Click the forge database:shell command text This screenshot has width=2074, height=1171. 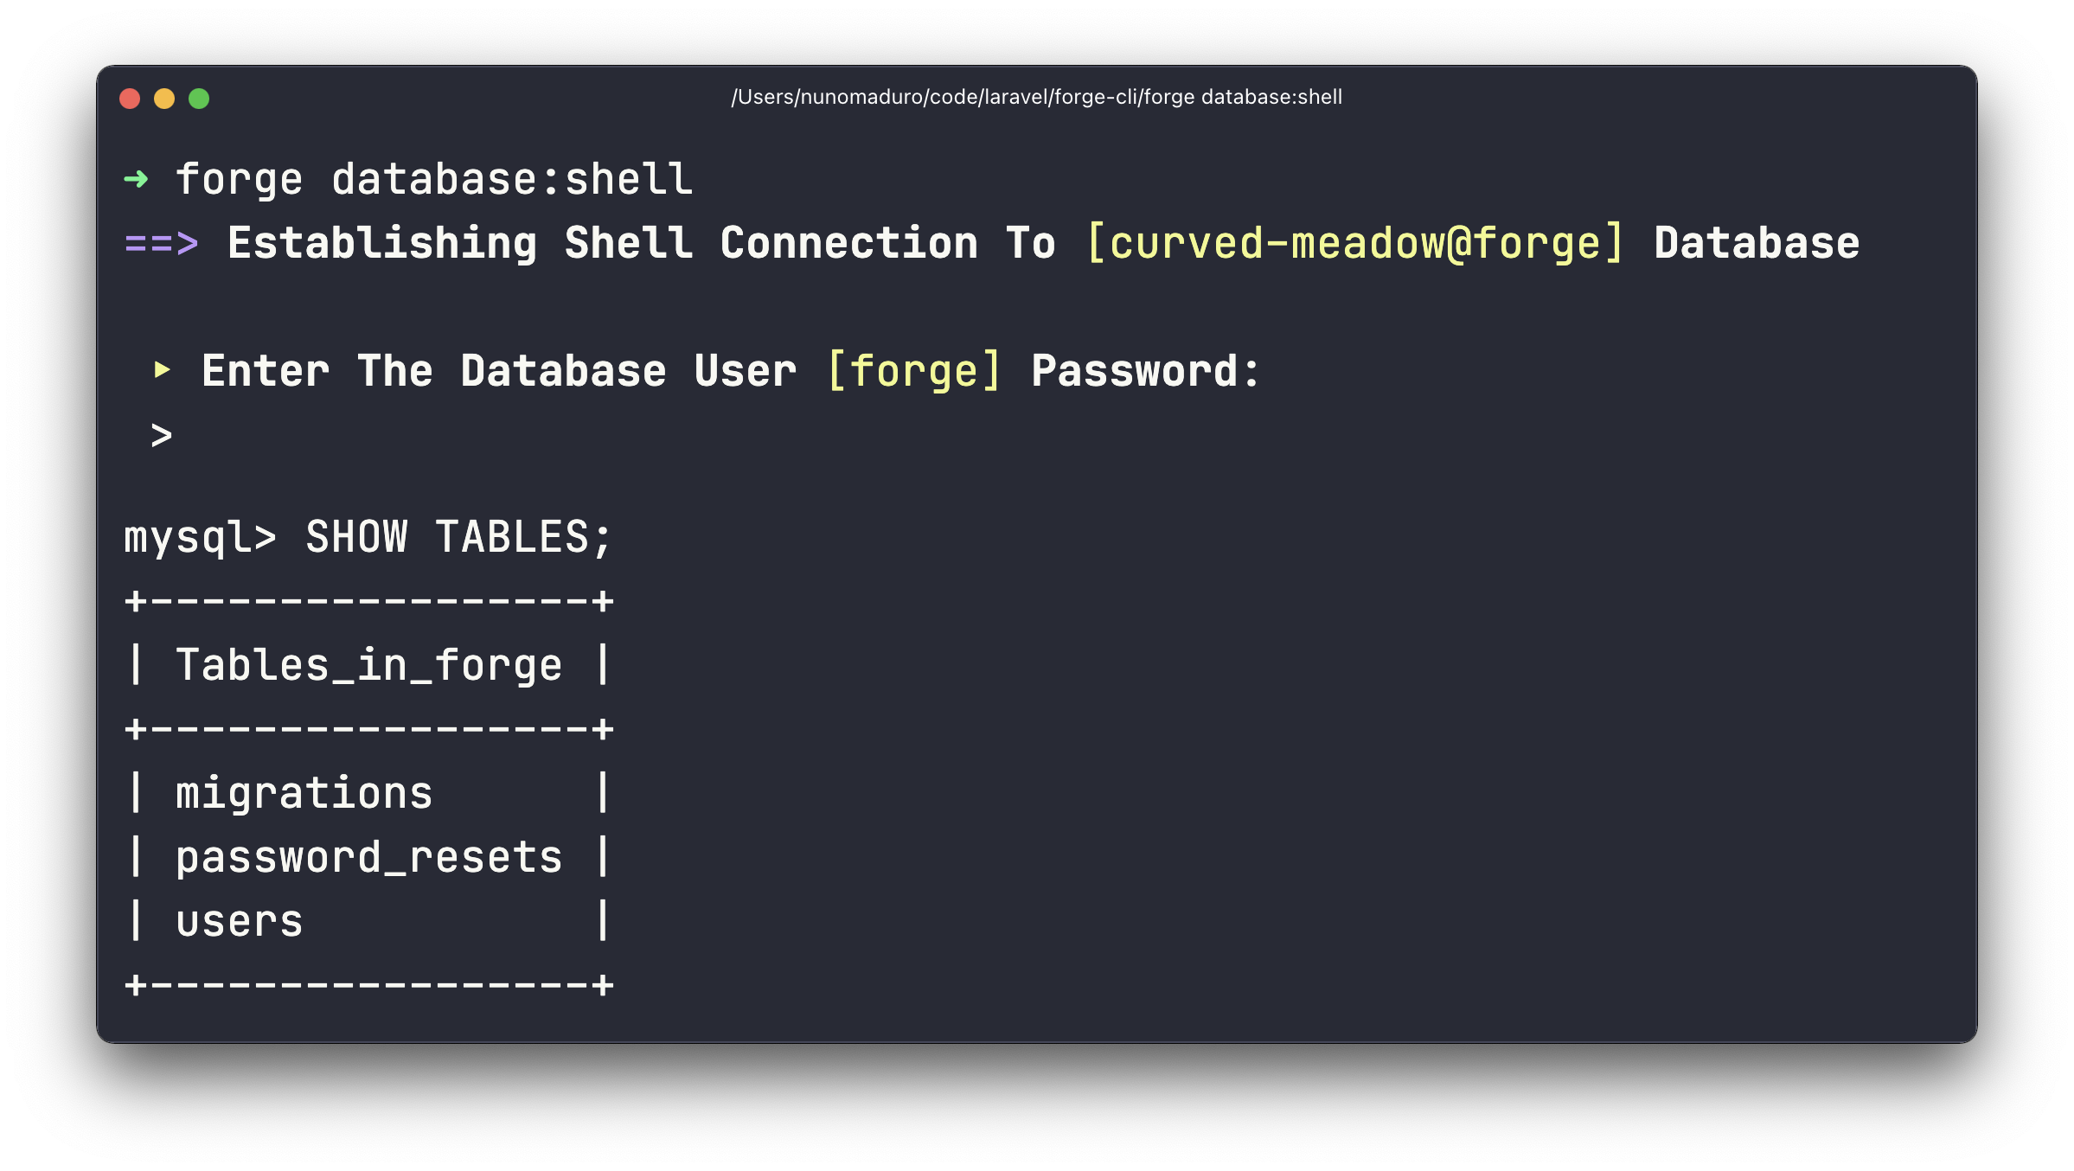click(434, 179)
